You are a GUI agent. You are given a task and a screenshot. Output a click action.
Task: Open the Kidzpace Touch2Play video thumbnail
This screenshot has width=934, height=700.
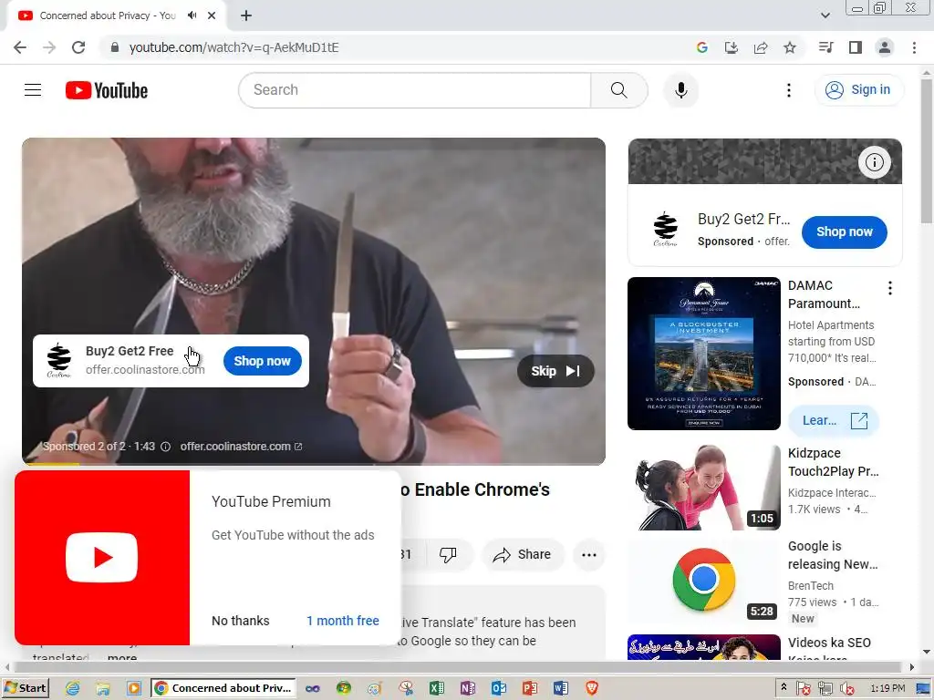(x=703, y=488)
